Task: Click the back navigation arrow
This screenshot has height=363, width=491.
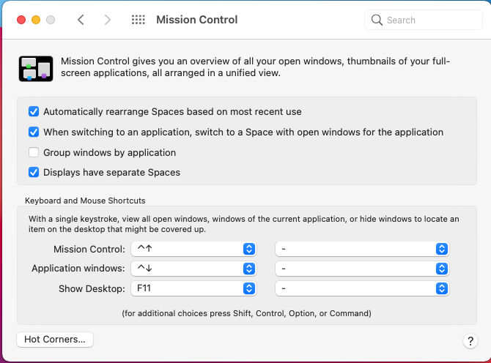Action: pyautogui.click(x=81, y=20)
